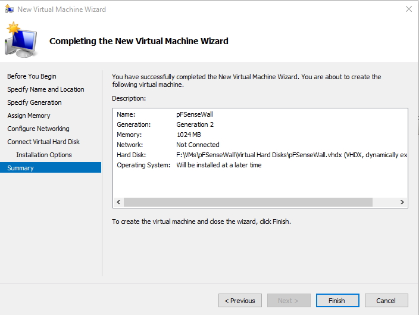Click the 'New Virtual Machine Wizard' window title
The height and width of the screenshot is (315, 419).
(61, 10)
